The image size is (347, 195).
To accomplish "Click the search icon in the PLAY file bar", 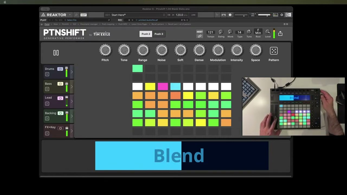I will (109, 20).
